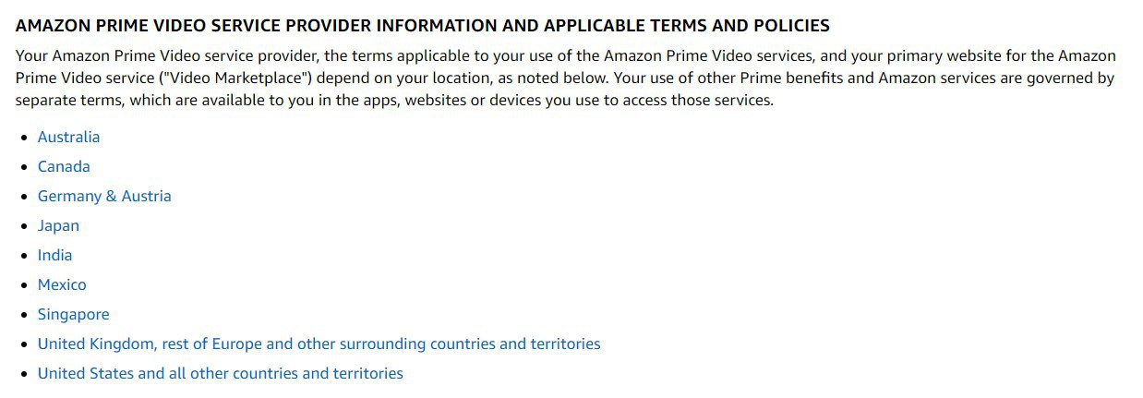Open the Mexico link
The height and width of the screenshot is (398, 1143).
coord(62,284)
